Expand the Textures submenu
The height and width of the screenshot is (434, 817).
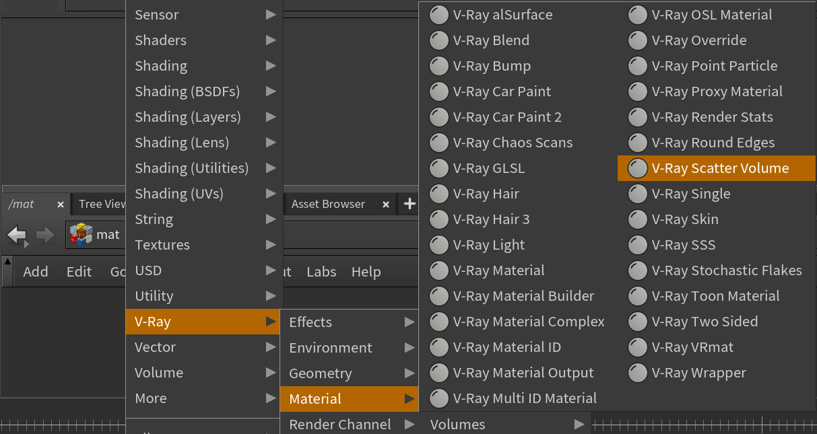click(205, 245)
